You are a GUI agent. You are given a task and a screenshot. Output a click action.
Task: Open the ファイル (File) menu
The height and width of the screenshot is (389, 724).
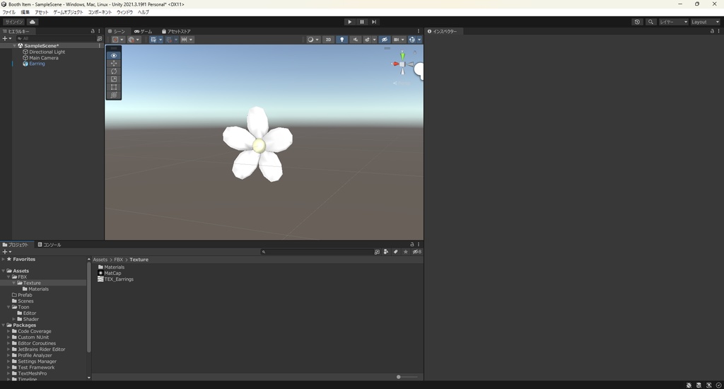8,12
